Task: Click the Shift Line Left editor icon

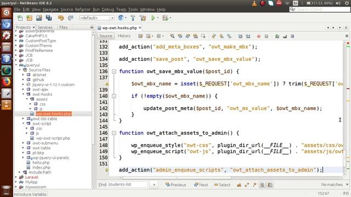Action: pos(240,36)
